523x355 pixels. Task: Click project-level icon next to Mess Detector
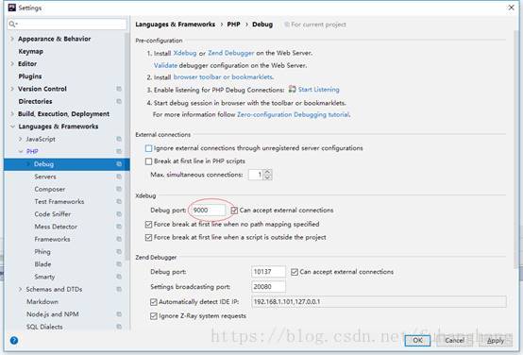point(119,227)
